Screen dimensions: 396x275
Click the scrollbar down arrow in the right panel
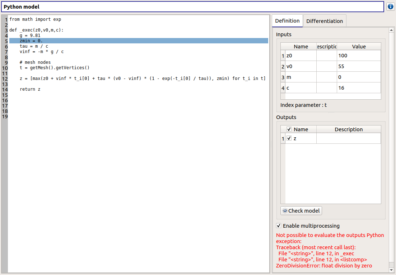click(x=391, y=269)
